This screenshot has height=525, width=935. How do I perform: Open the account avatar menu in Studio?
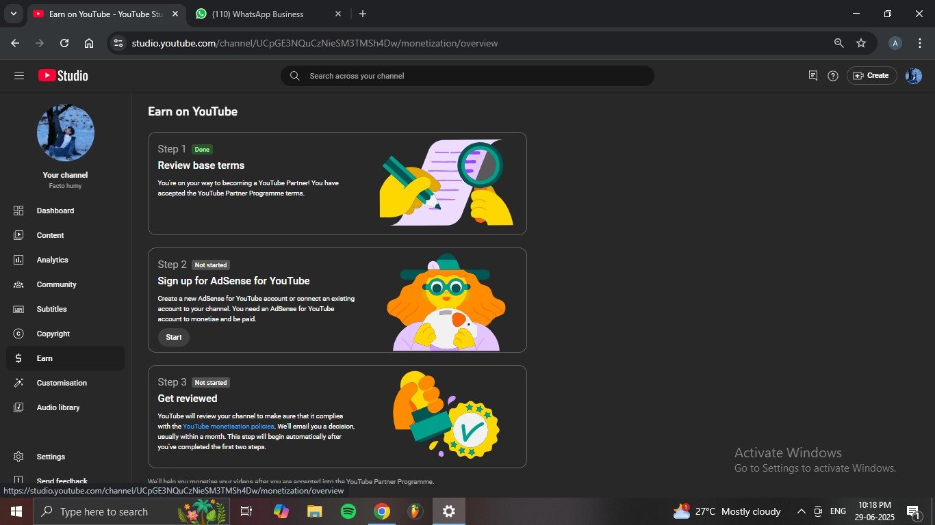coord(914,76)
